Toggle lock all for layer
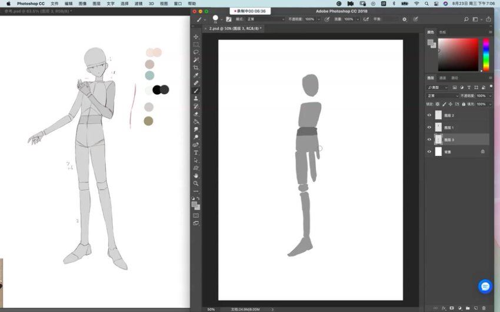 point(464,104)
